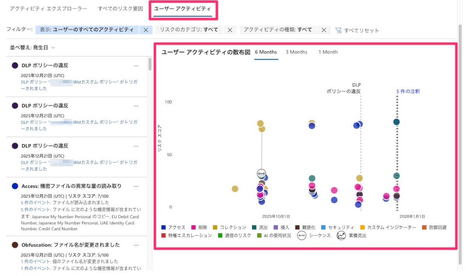
Task: Open the リスクのカテゴリ: すべて filter dropdown
Action: point(189,30)
